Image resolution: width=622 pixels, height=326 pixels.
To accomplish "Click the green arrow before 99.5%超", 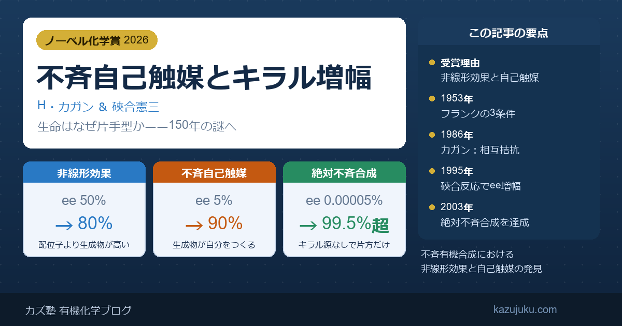I will coord(308,225).
